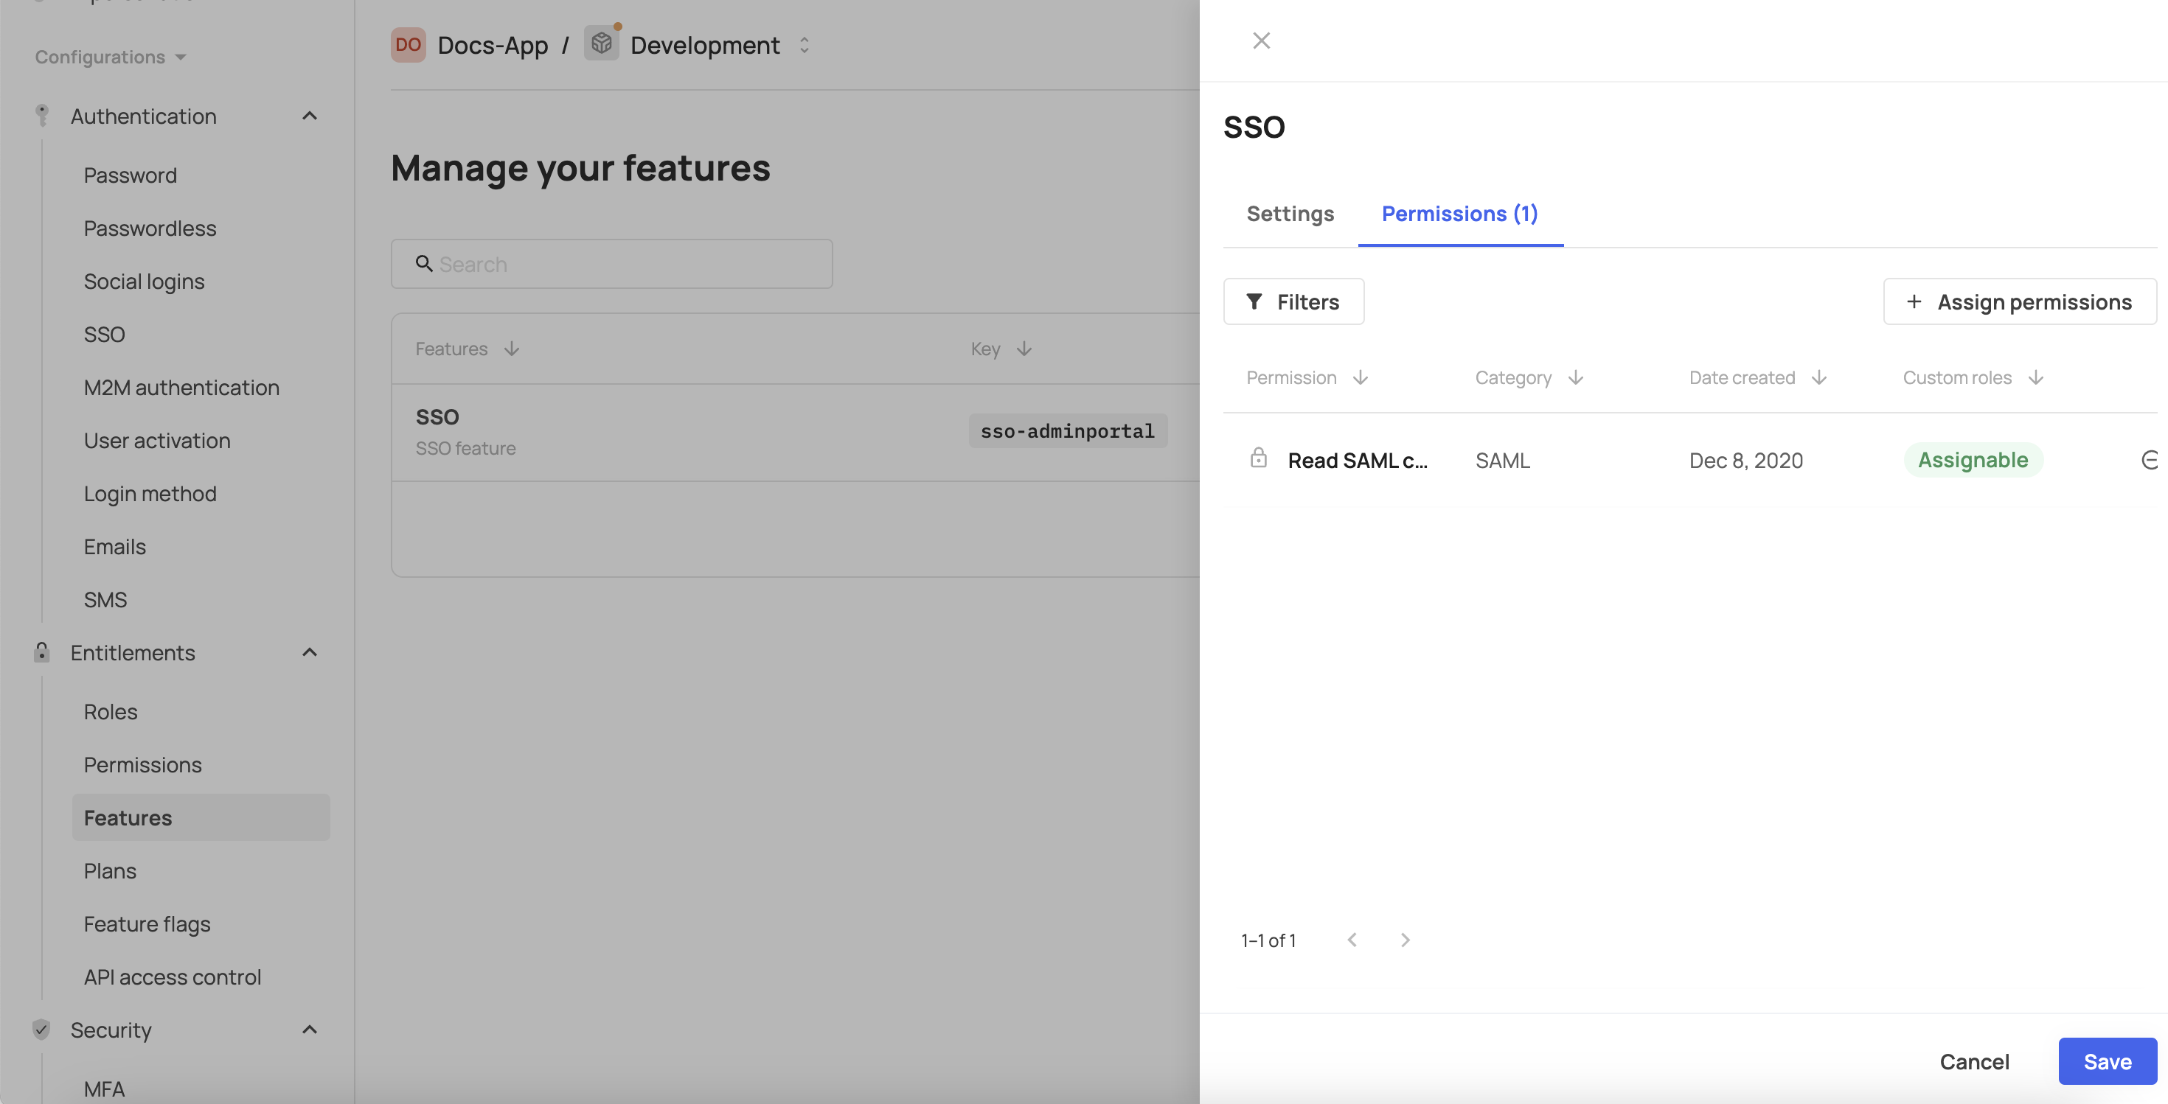Click the Assign permissions button
Image resolution: width=2168 pixels, height=1104 pixels.
click(2019, 301)
